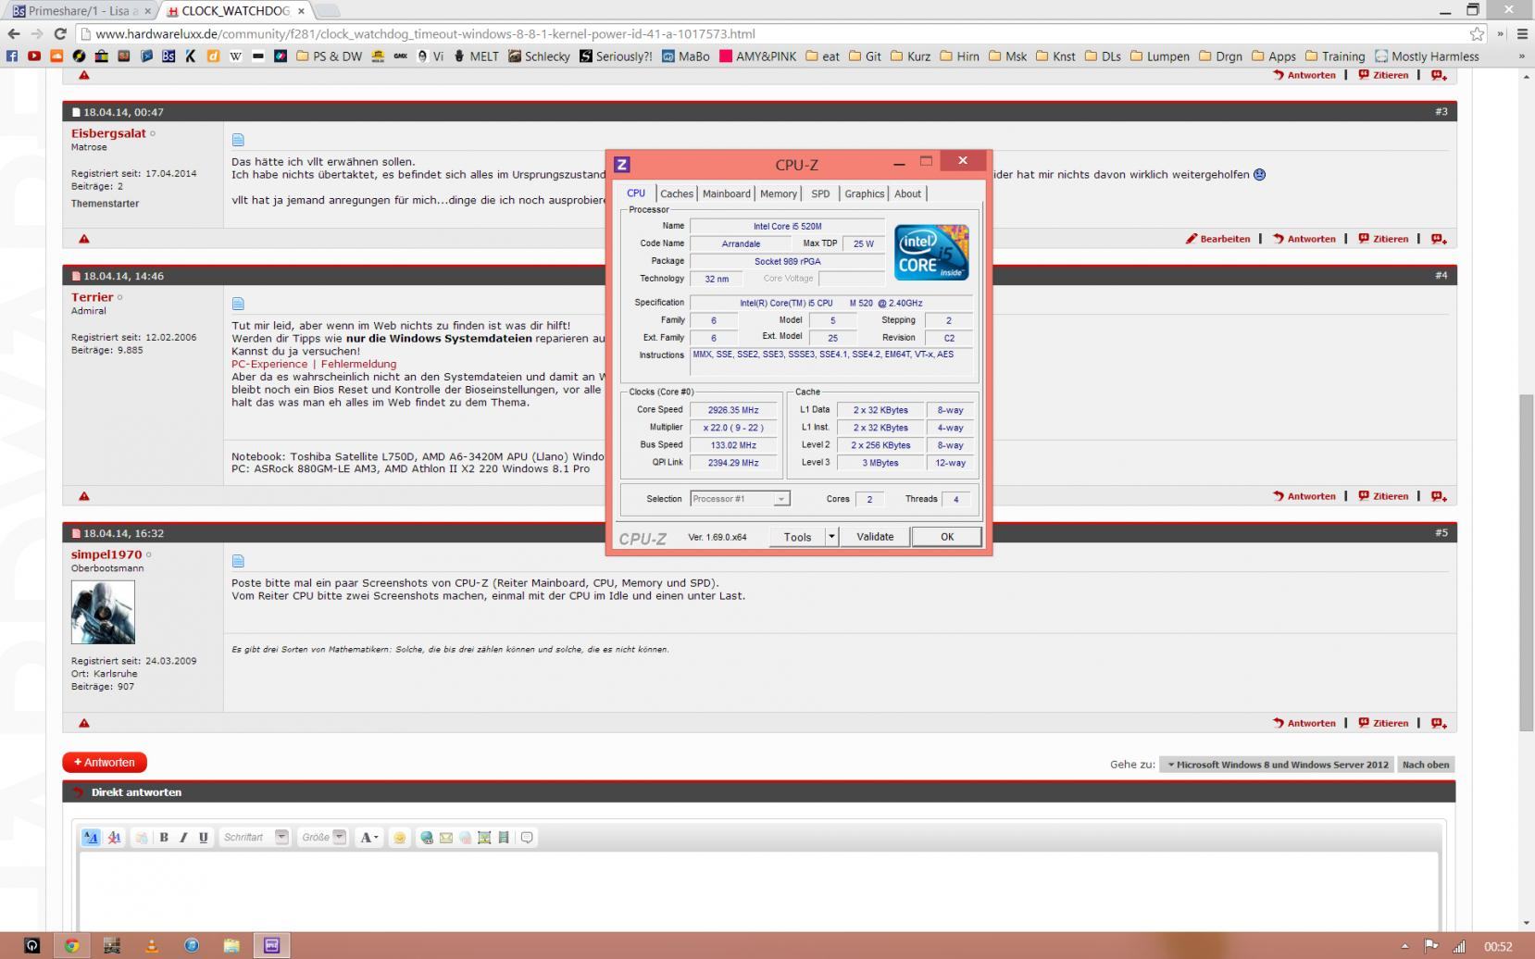Viewport: 1535px width, 959px height.
Task: Switch to the Primeshare browser tab
Action: (x=81, y=11)
